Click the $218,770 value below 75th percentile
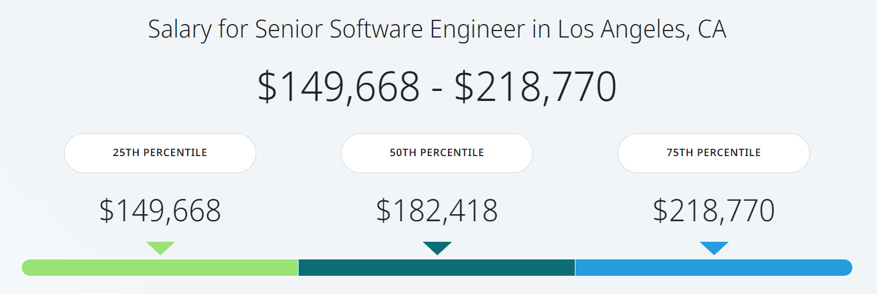The height and width of the screenshot is (294, 877). pos(714,211)
